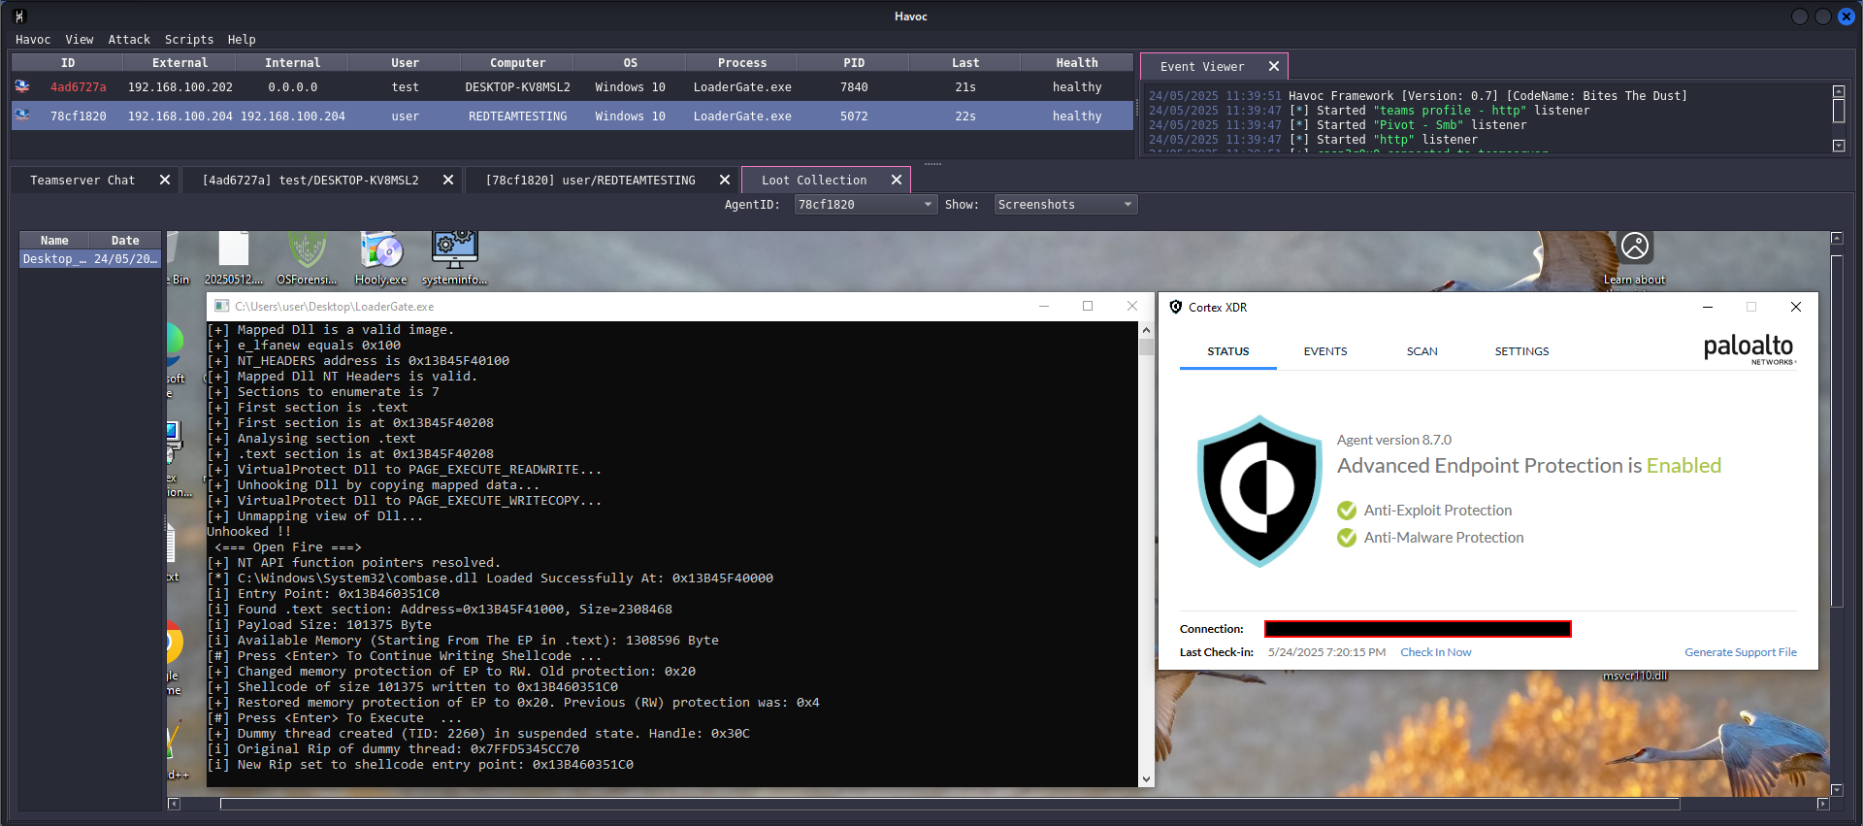Click loot viewer vertical scrollbar down arrow

pos(1836,790)
